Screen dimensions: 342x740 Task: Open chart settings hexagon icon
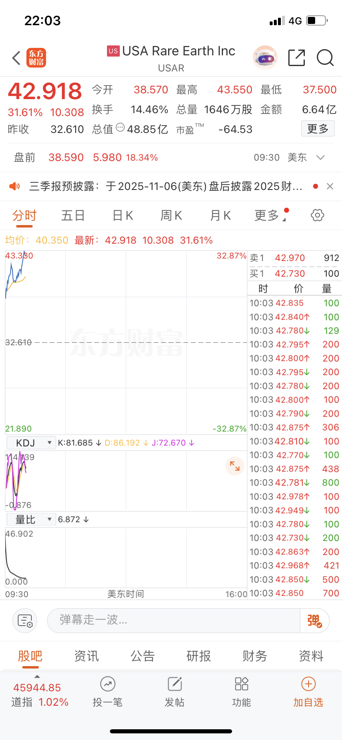317,215
